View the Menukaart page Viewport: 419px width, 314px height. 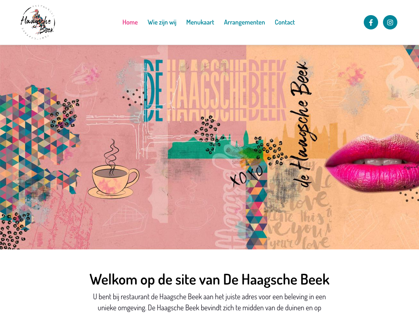coord(200,22)
